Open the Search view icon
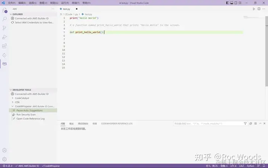The width and height of the screenshot is (268, 168). pos(4,19)
